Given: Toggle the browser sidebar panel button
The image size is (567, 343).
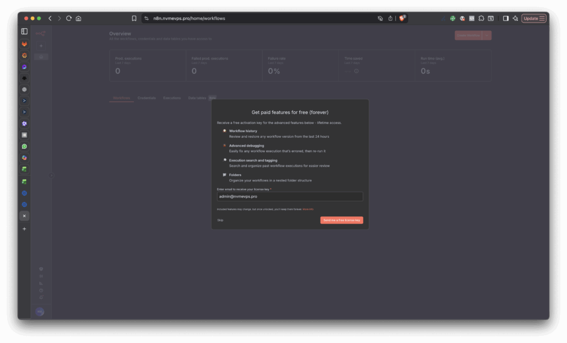Looking at the screenshot, I should tap(506, 18).
